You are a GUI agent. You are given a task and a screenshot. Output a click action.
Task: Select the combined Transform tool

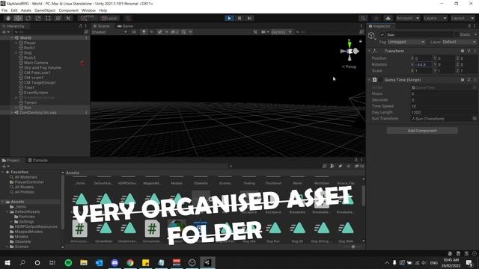tap(58, 18)
